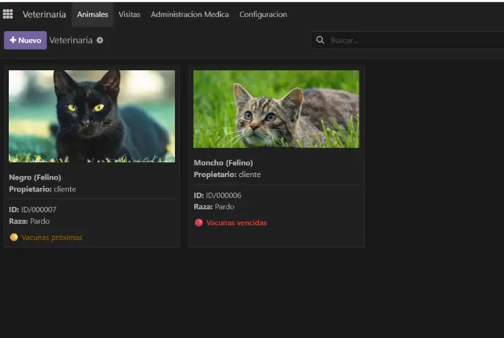Image resolution: width=504 pixels, height=338 pixels.
Task: Expand the Configuracion menu
Action: click(x=263, y=14)
